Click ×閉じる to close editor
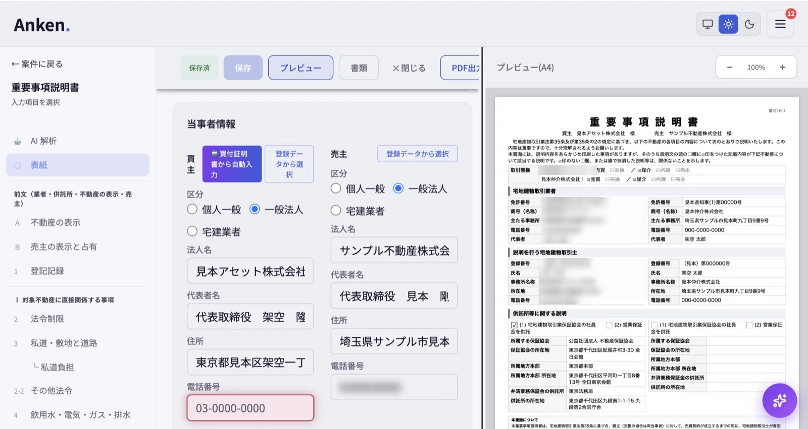Viewport: 808px width, 429px height. click(x=409, y=68)
